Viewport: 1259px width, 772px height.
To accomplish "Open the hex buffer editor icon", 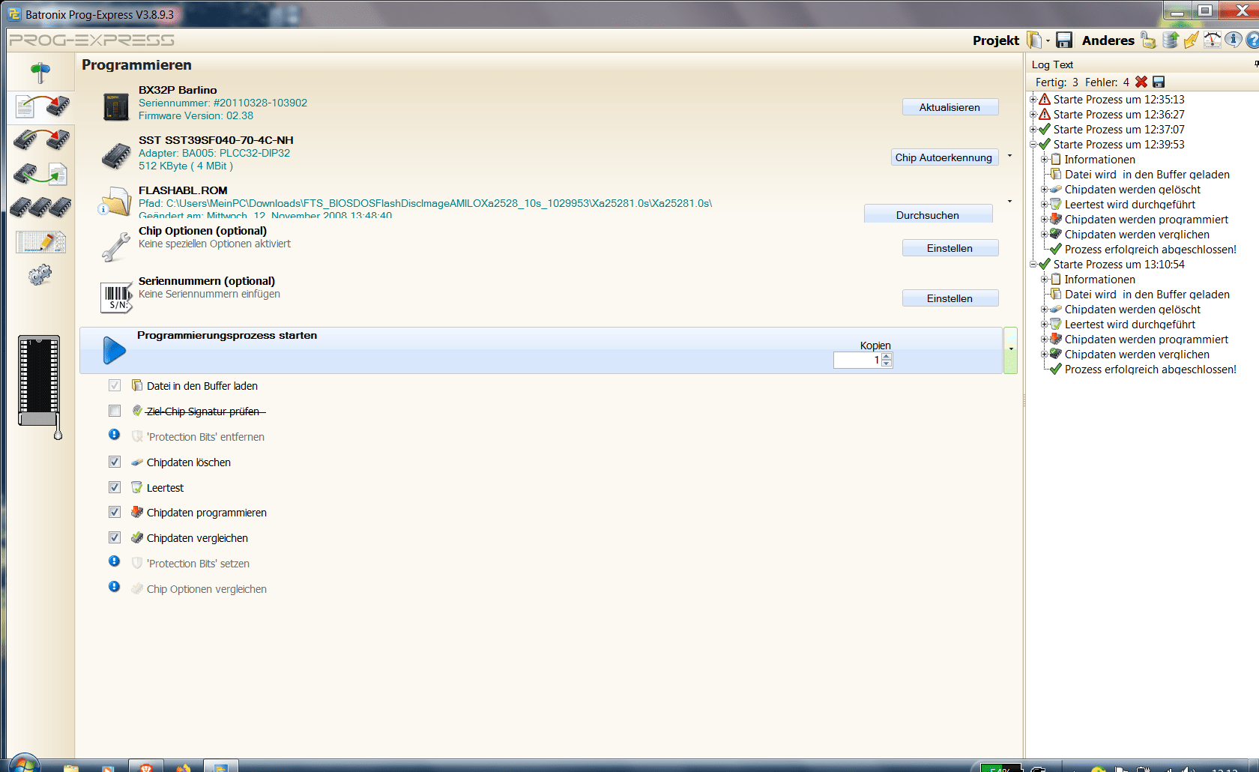I will coord(41,241).
